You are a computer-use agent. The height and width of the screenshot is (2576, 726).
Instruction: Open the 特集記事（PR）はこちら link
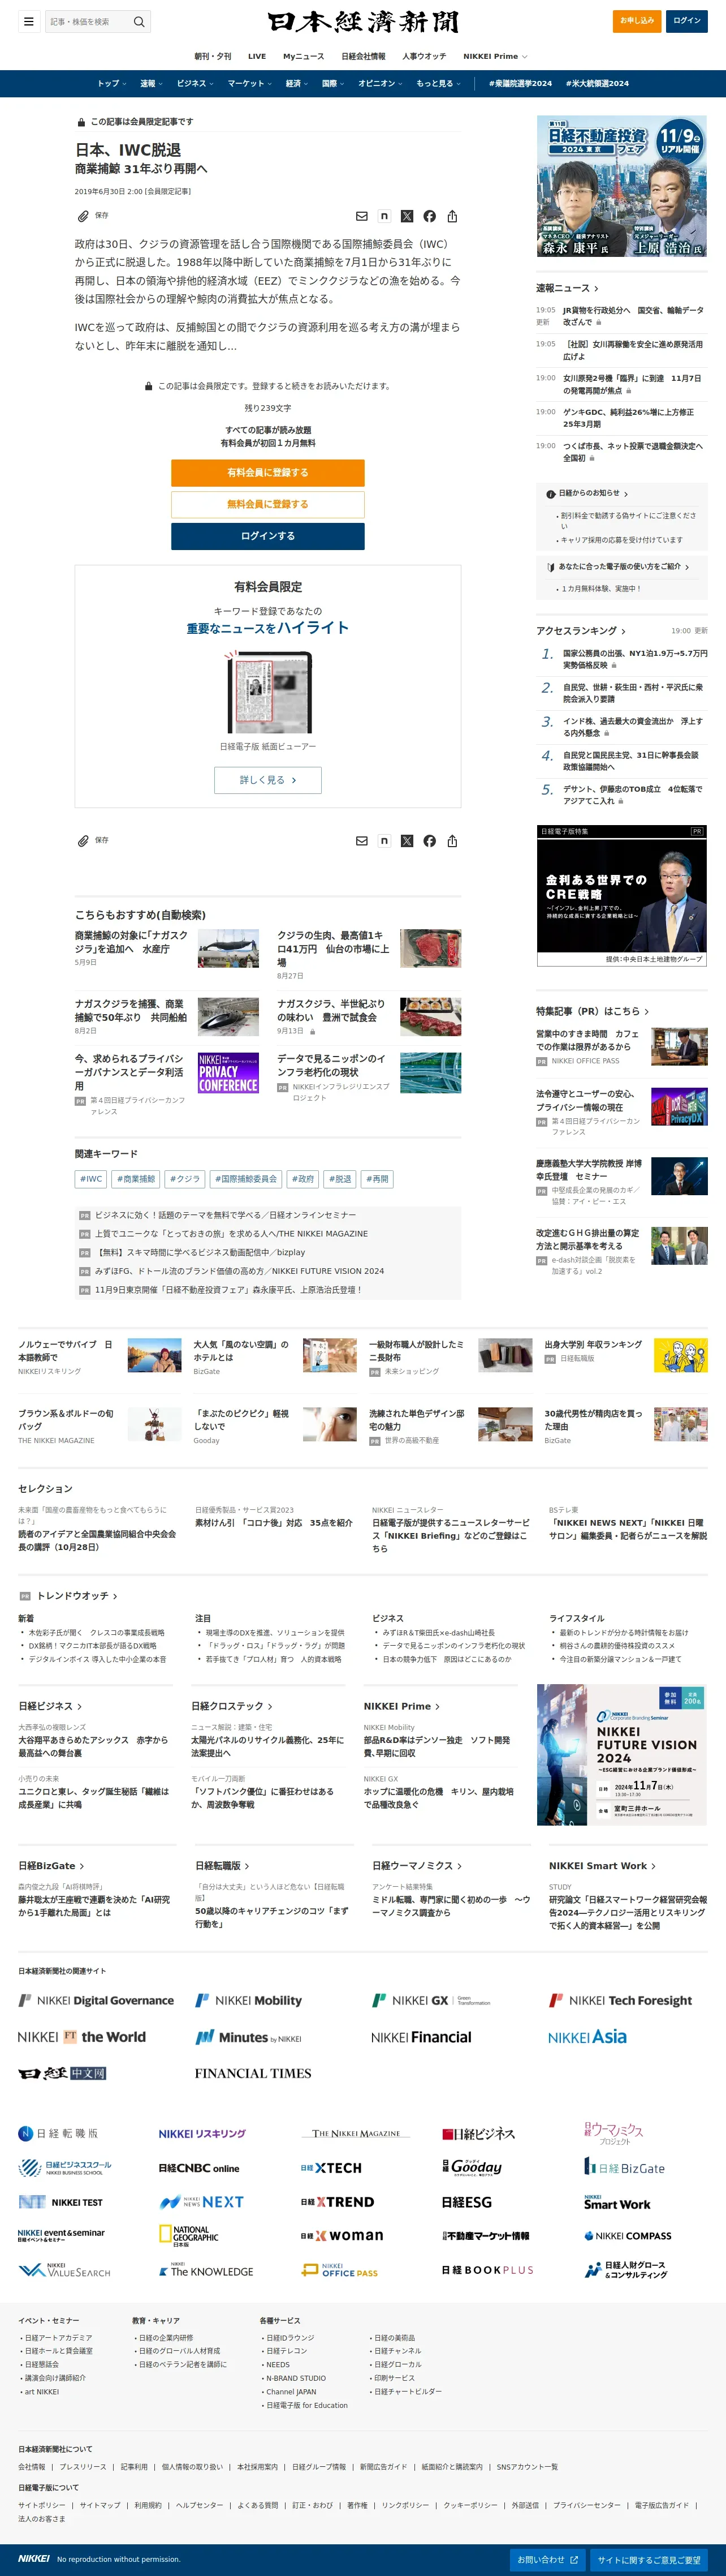click(x=592, y=1011)
